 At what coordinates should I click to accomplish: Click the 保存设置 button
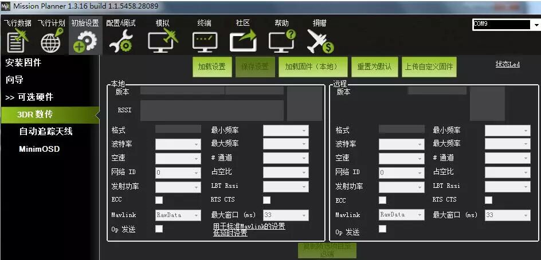255,67
